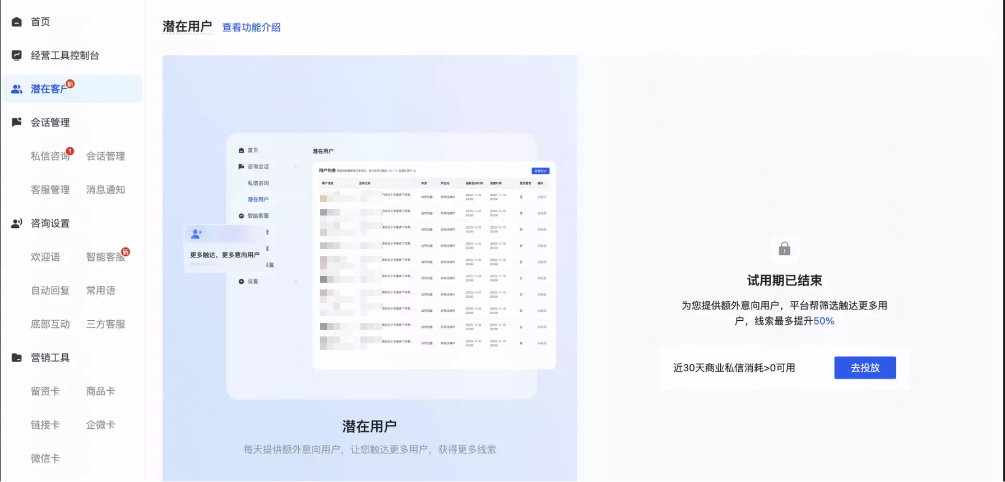
Task: Open the 会话管理 sub-item beside 私信咨询
Action: point(105,156)
